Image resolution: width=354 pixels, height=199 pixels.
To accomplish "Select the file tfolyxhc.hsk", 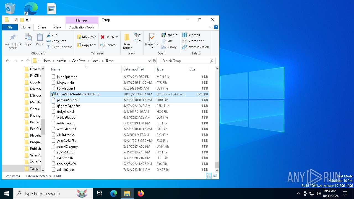I will click(x=130, y=112).
